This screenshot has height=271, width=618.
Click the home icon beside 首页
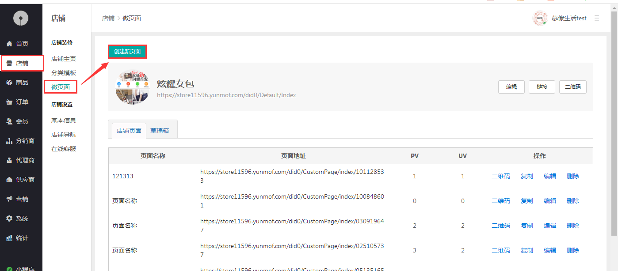9,44
